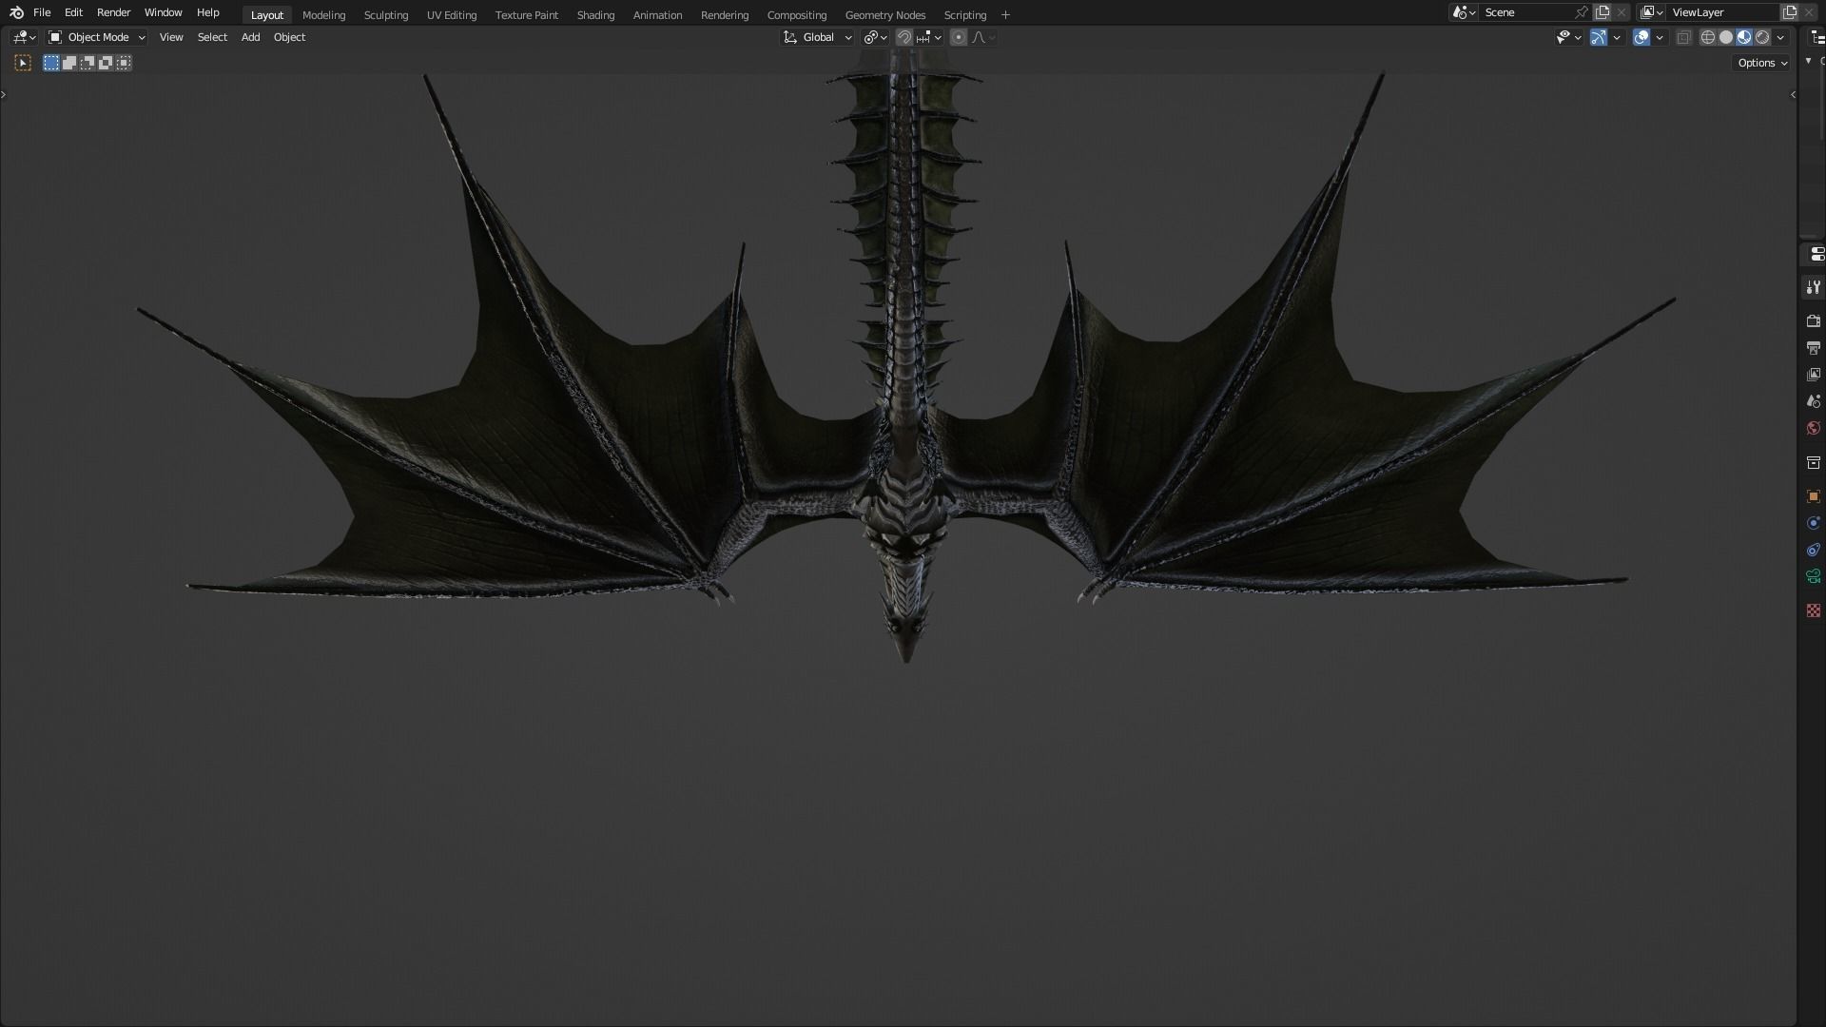Switch to Geometry Nodes workspace

[x=885, y=15]
